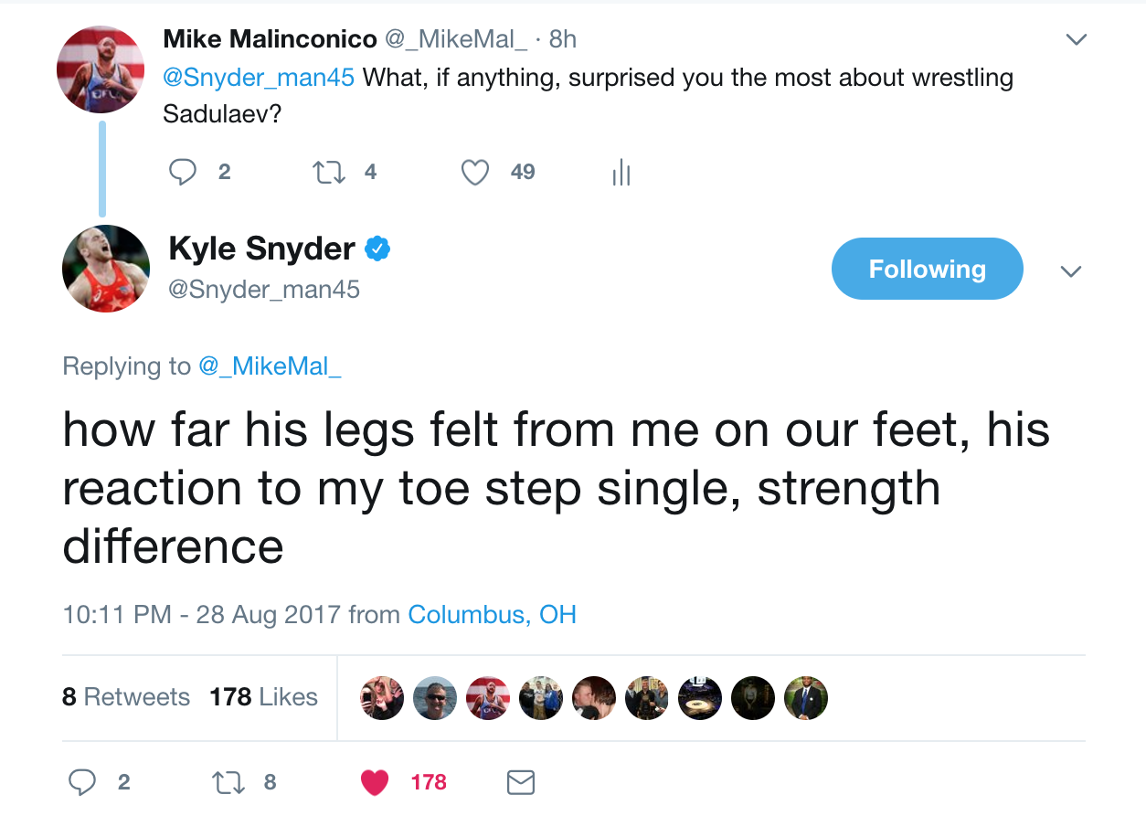Open the 8 Retweets list
1146x837 pixels.
coord(126,697)
